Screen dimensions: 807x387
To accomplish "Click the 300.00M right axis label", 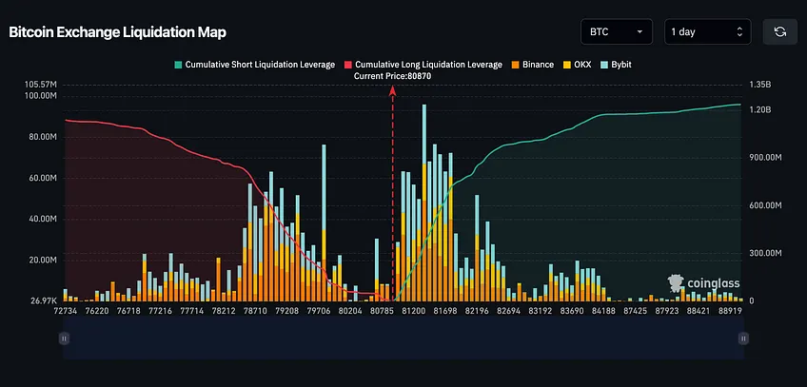I will pos(765,253).
